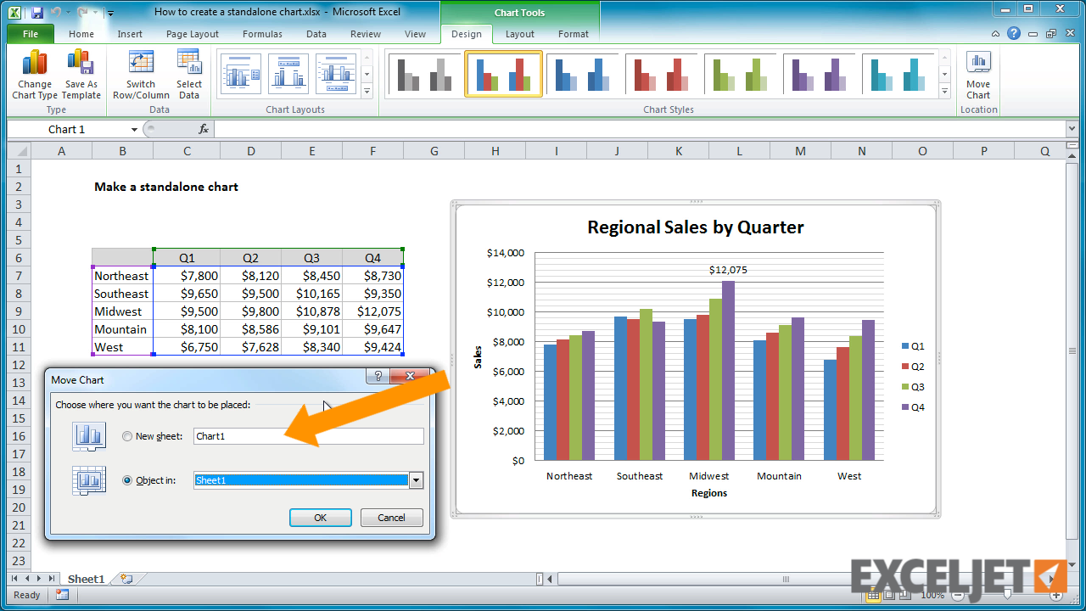This screenshot has height=611, width=1086.
Task: Switch to the Layout ribbon tab
Action: (x=519, y=34)
